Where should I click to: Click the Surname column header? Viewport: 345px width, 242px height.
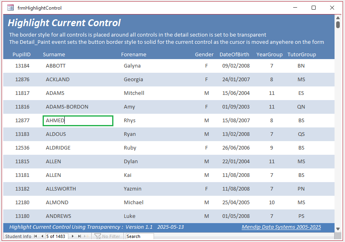pos(54,54)
